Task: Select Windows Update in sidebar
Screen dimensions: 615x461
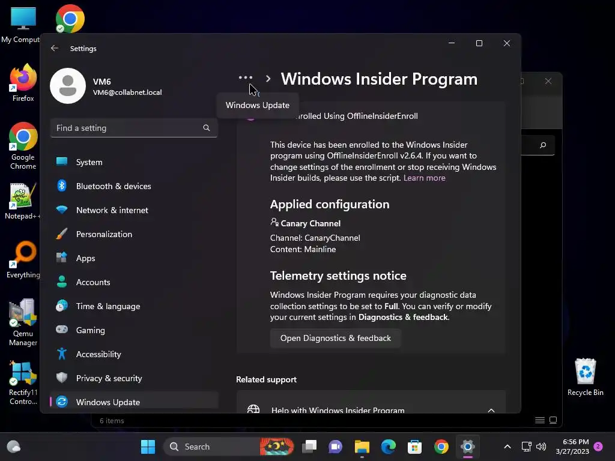Action: [134, 402]
